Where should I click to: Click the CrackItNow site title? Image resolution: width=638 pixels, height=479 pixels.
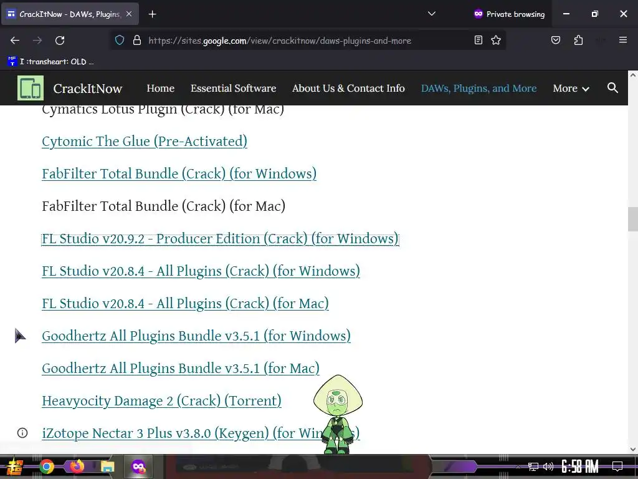(x=87, y=89)
